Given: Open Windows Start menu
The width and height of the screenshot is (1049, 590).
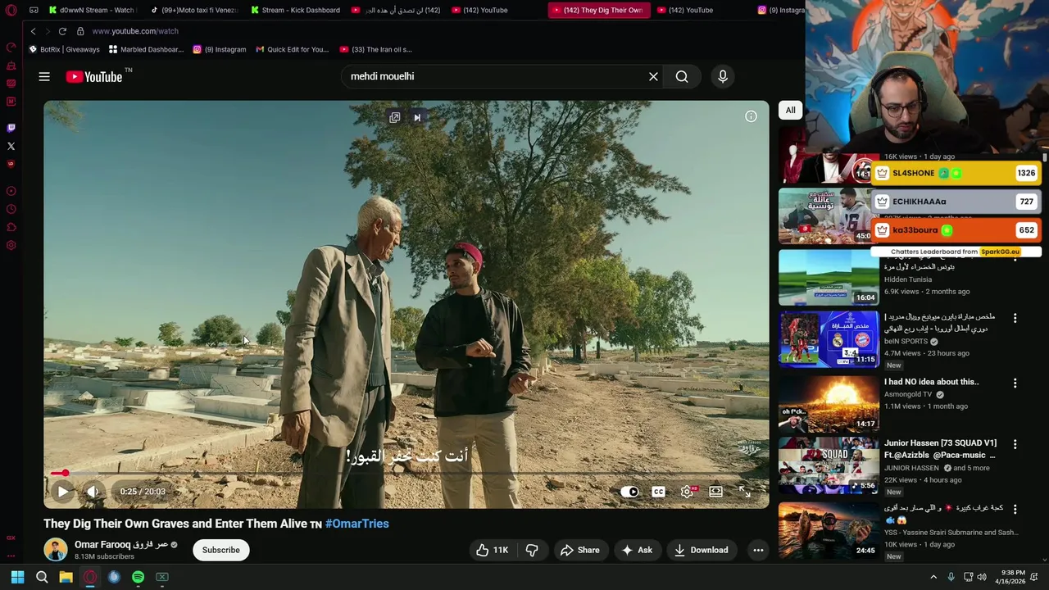Looking at the screenshot, I should point(17,577).
